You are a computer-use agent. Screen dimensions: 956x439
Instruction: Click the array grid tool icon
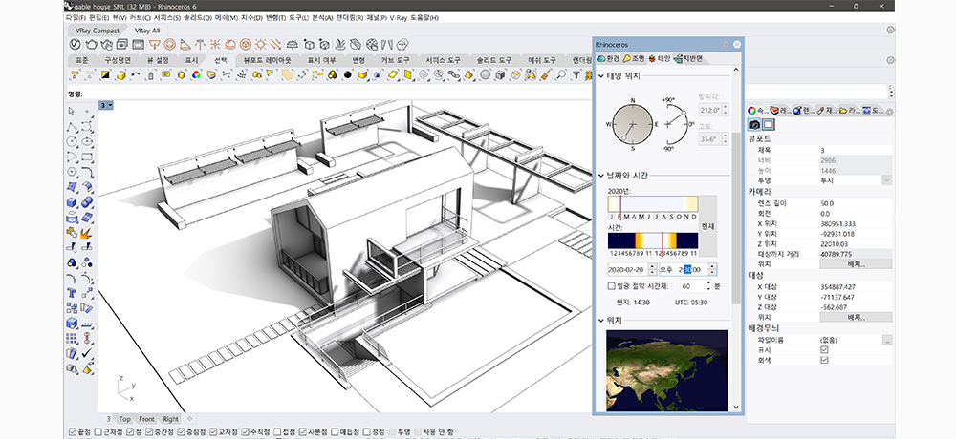pyautogui.click(x=72, y=339)
